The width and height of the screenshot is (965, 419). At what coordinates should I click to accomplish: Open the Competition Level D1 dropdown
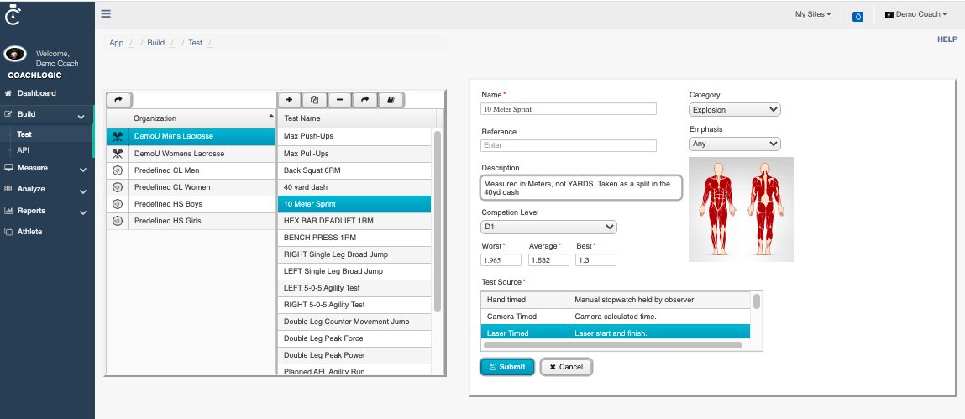[548, 228]
